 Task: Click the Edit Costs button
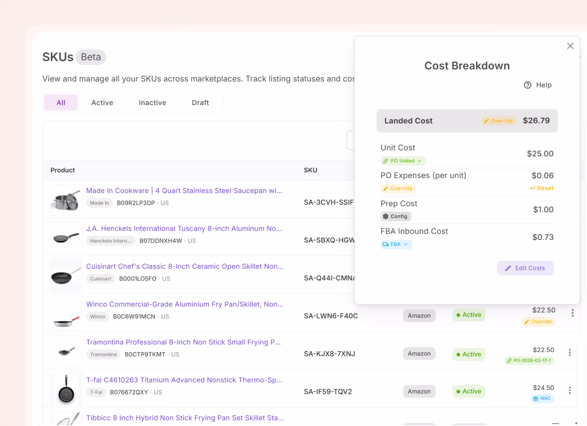click(x=525, y=268)
